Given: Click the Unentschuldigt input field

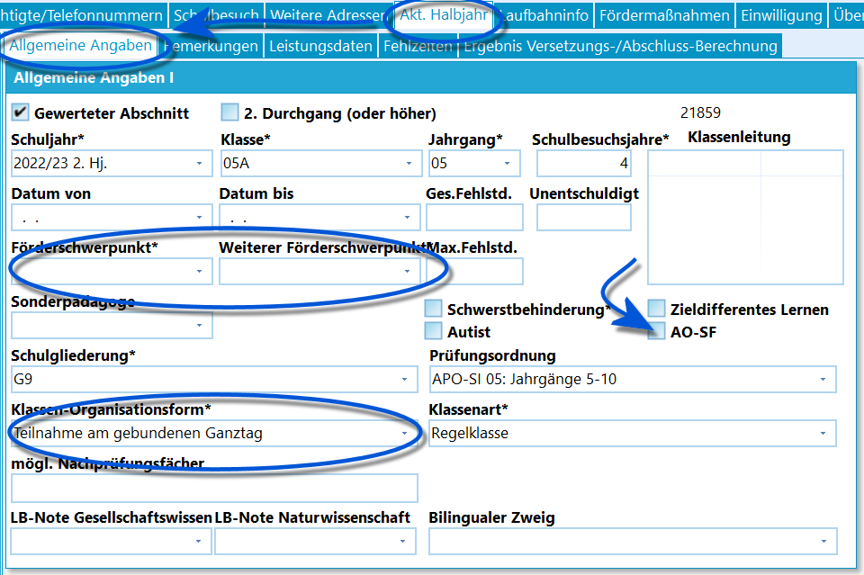Looking at the screenshot, I should pyautogui.click(x=584, y=218).
